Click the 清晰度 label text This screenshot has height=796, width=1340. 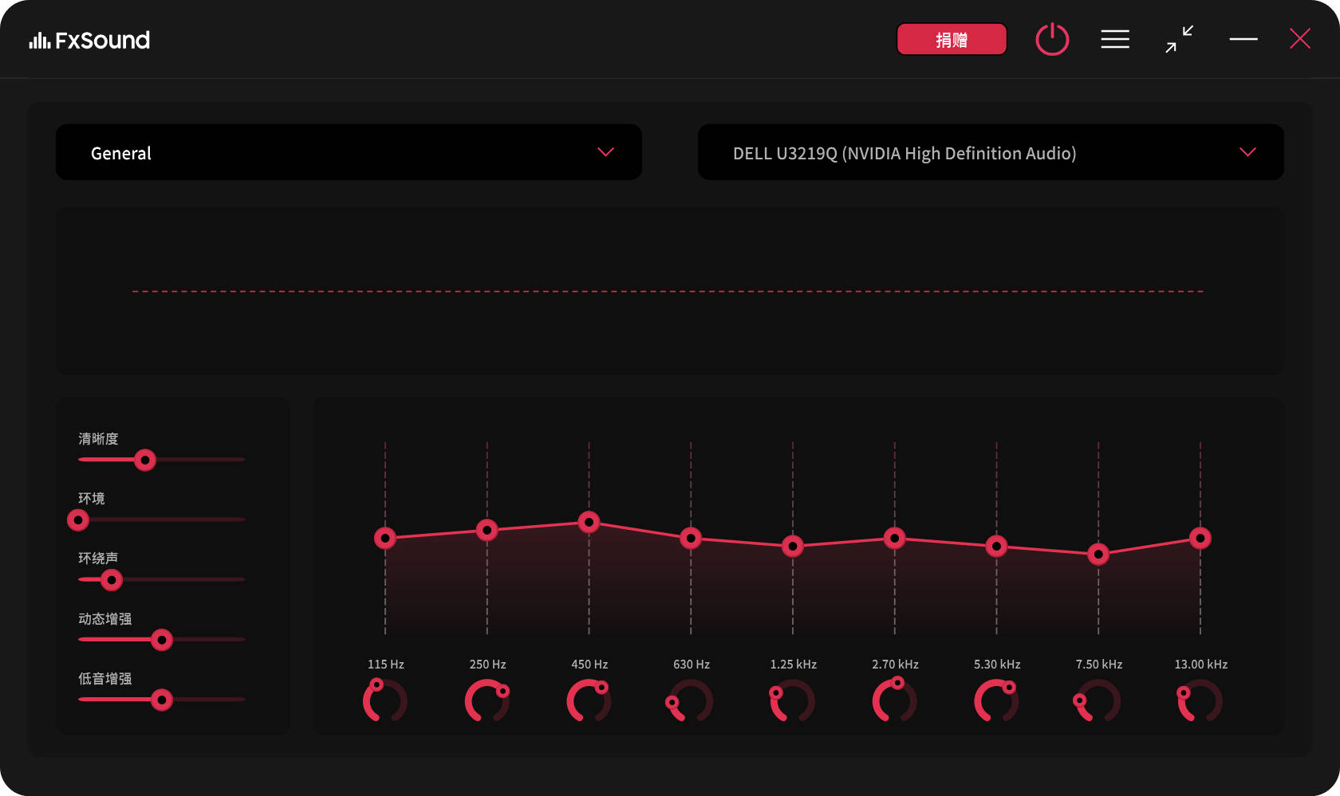98,439
